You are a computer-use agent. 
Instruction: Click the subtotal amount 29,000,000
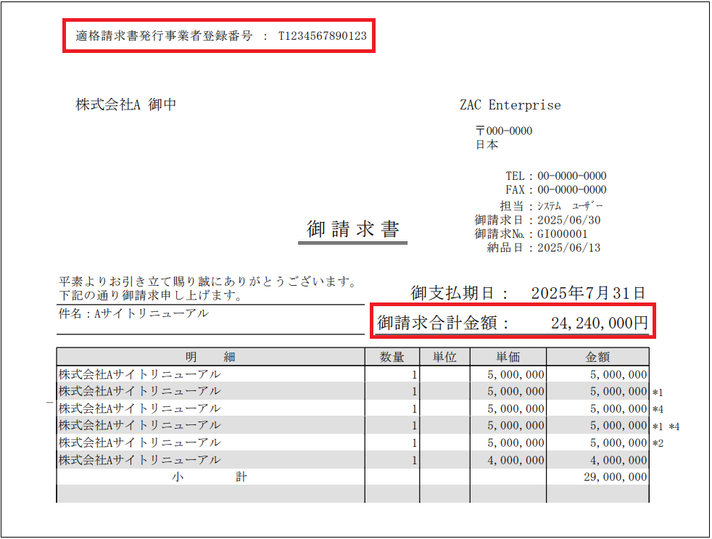tap(615, 477)
